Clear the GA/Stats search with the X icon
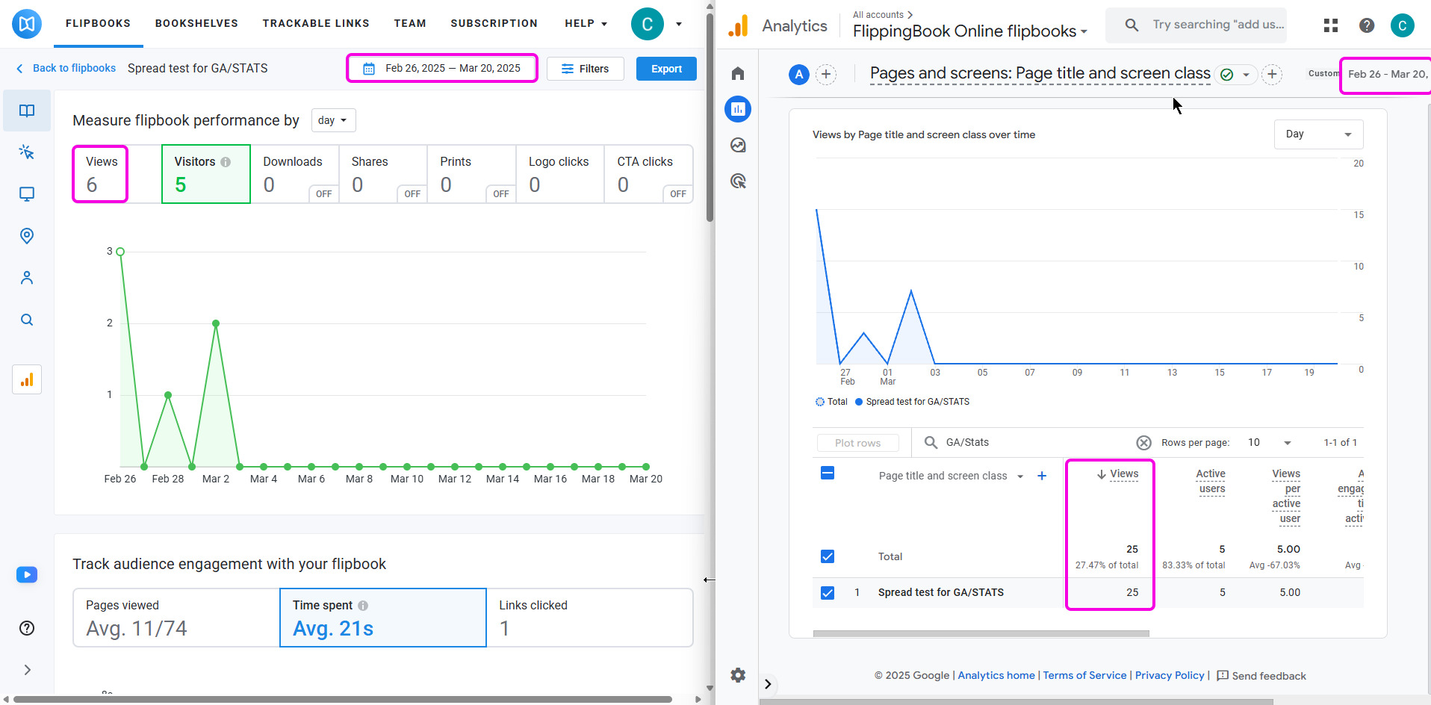The image size is (1431, 705). click(1143, 443)
